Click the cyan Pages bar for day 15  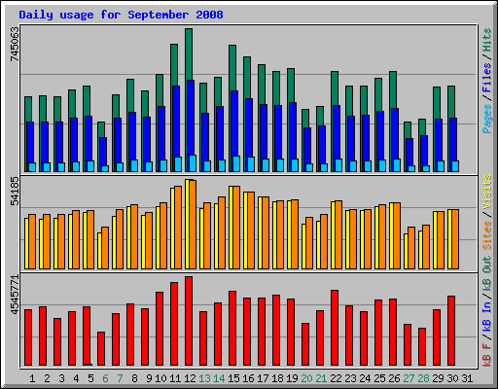236,164
